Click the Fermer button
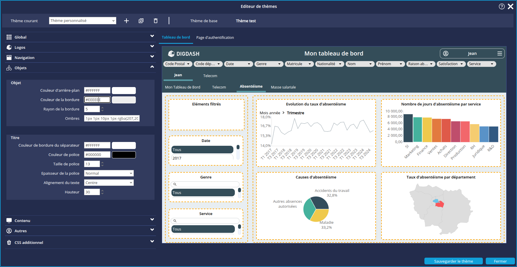This screenshot has width=517, height=267. [500, 261]
